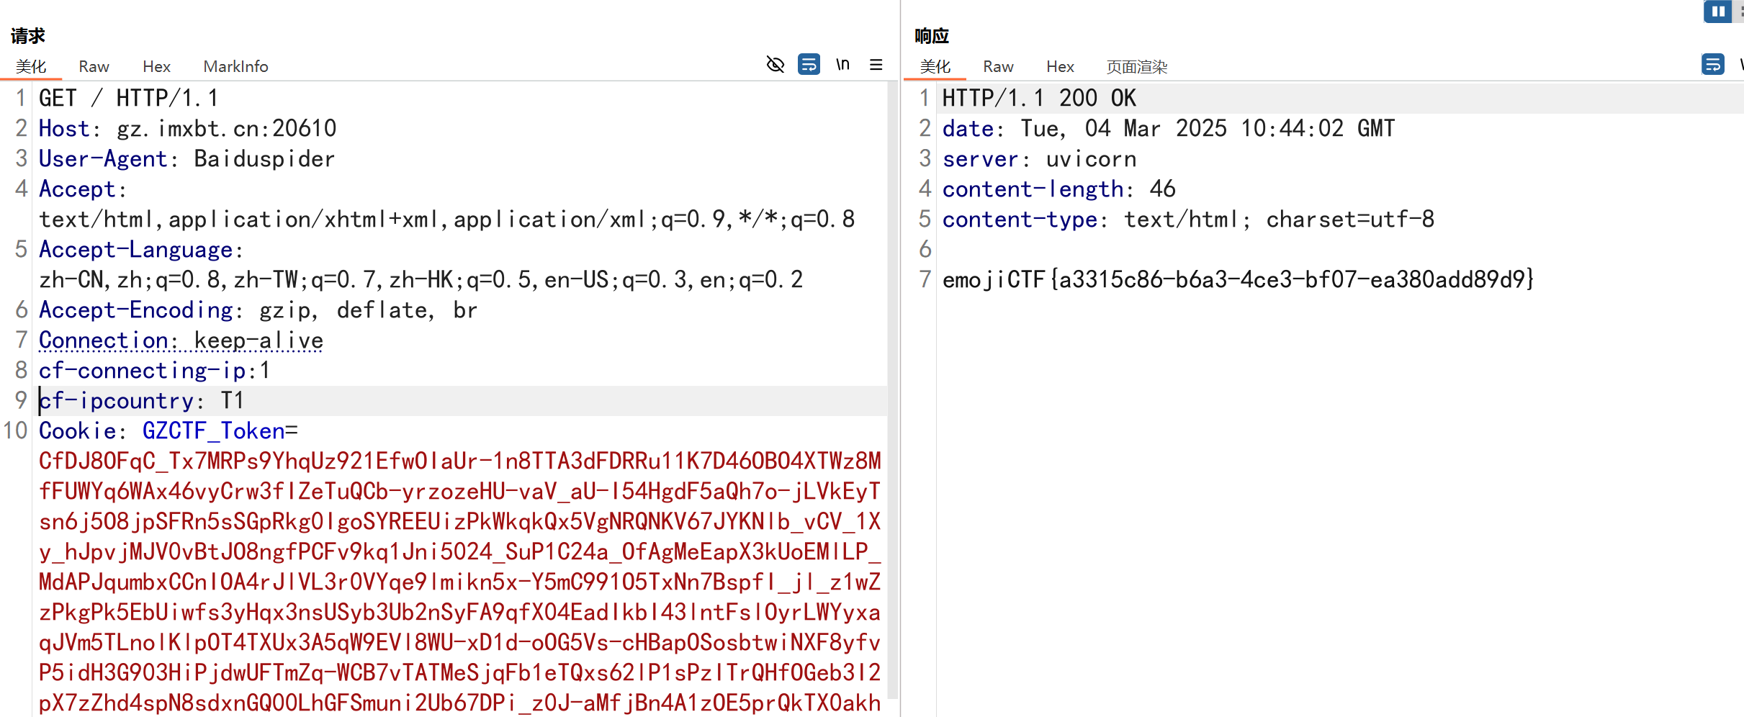Click the more options icon in top-right corner
Image resolution: width=1744 pixels, height=717 pixels.
point(1740,12)
